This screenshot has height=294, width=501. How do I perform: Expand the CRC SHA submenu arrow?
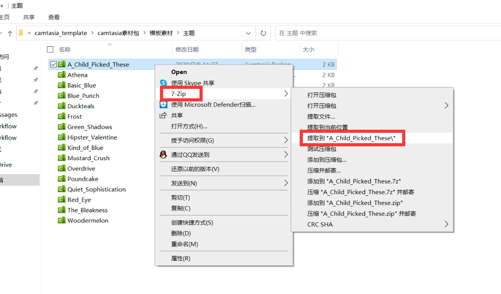click(445, 224)
